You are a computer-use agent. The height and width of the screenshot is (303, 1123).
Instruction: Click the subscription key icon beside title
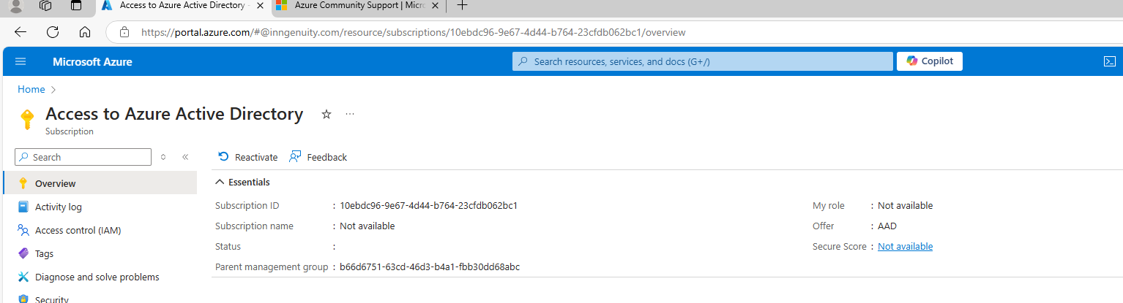tap(27, 120)
